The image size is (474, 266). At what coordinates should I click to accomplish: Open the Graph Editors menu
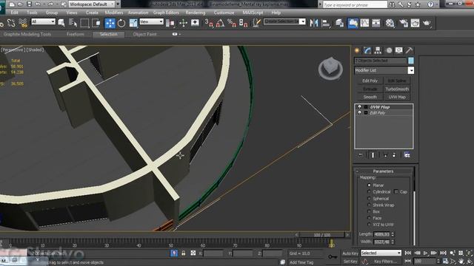click(x=166, y=13)
